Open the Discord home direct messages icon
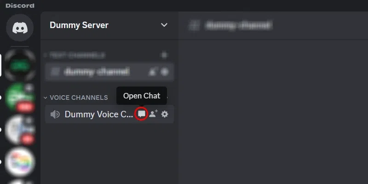This screenshot has height=184, width=368. point(20,28)
